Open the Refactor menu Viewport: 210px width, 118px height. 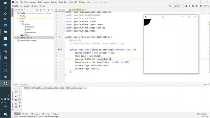(54, 2)
